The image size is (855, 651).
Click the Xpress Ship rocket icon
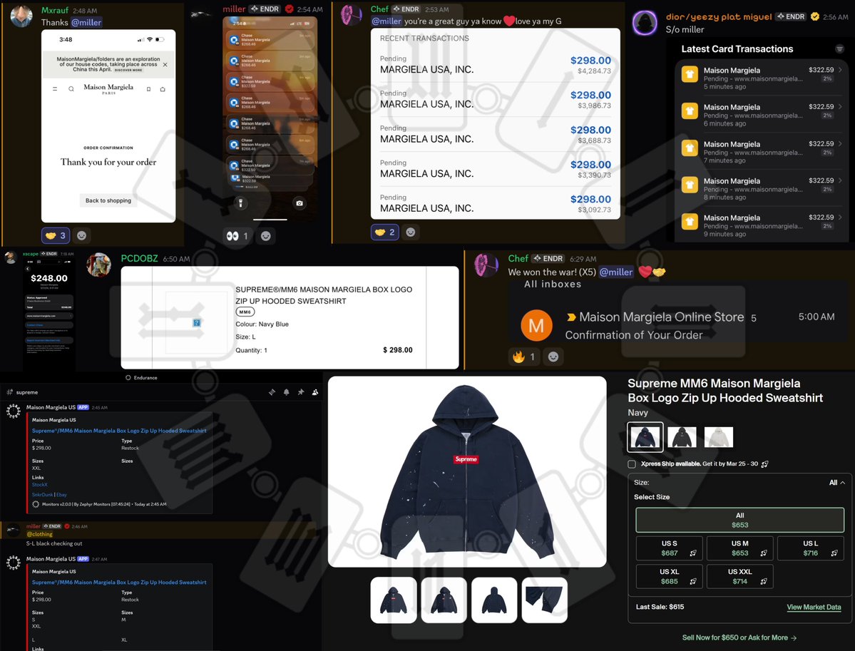(x=764, y=464)
